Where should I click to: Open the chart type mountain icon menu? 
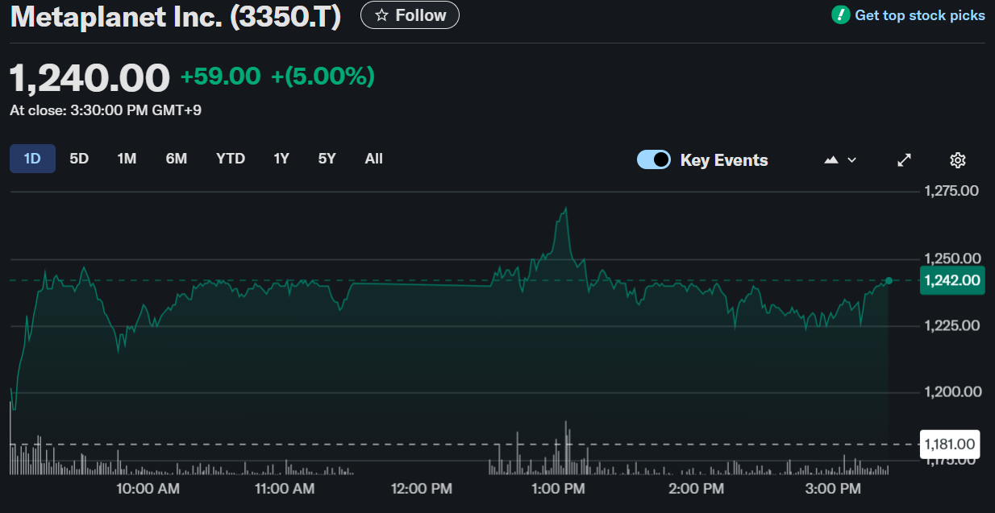point(840,160)
